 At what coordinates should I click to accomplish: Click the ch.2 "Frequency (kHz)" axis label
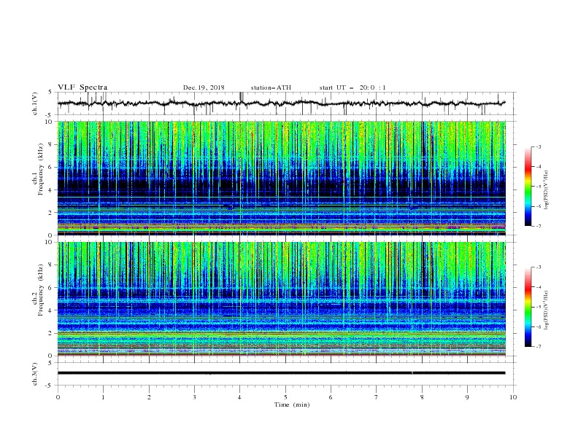[x=41, y=290]
